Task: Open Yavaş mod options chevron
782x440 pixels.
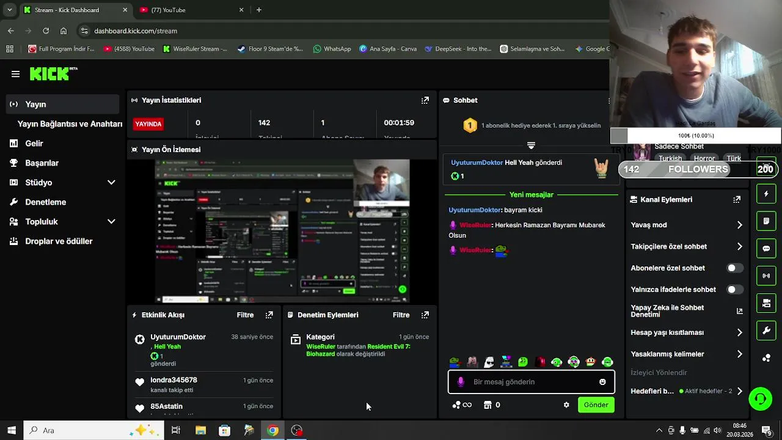Action: tap(739, 225)
